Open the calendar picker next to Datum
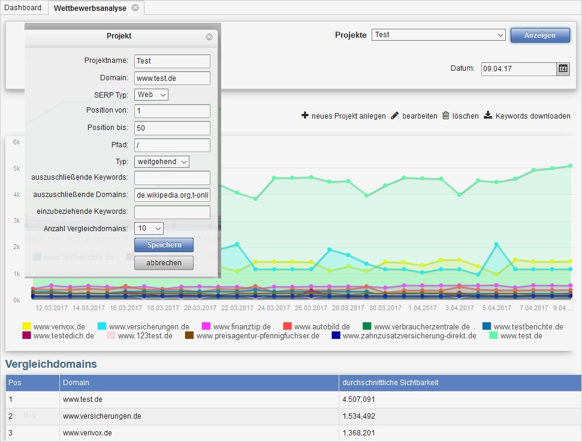 tap(563, 69)
